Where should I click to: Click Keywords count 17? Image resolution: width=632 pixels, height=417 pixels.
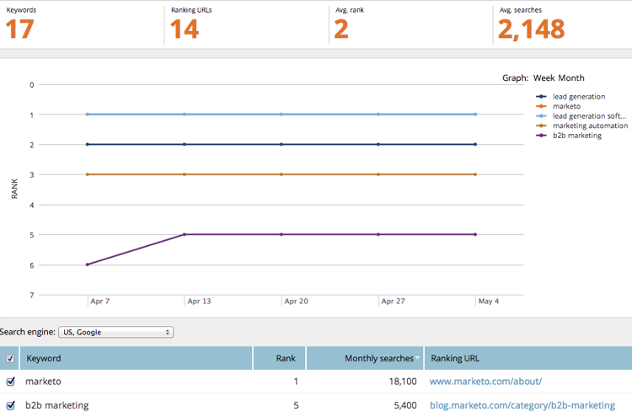click(x=19, y=29)
